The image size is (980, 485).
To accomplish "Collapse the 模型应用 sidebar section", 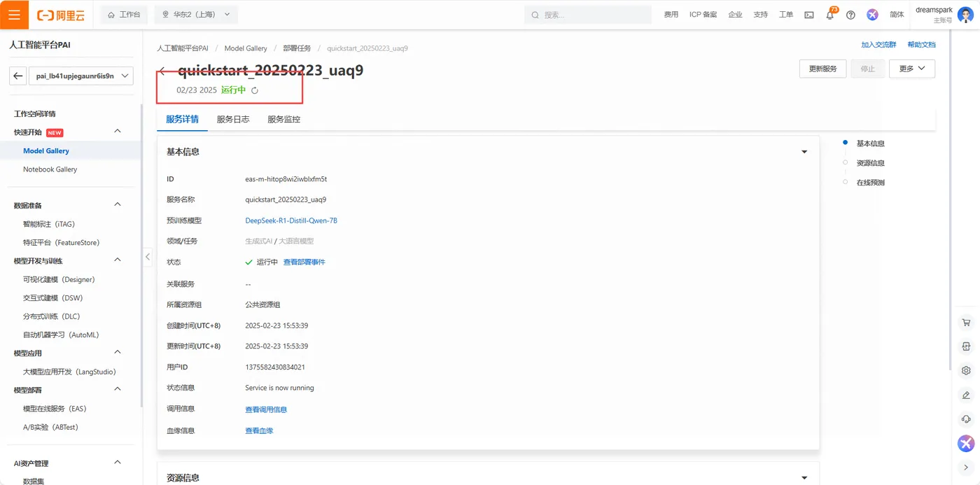I will pos(118,352).
